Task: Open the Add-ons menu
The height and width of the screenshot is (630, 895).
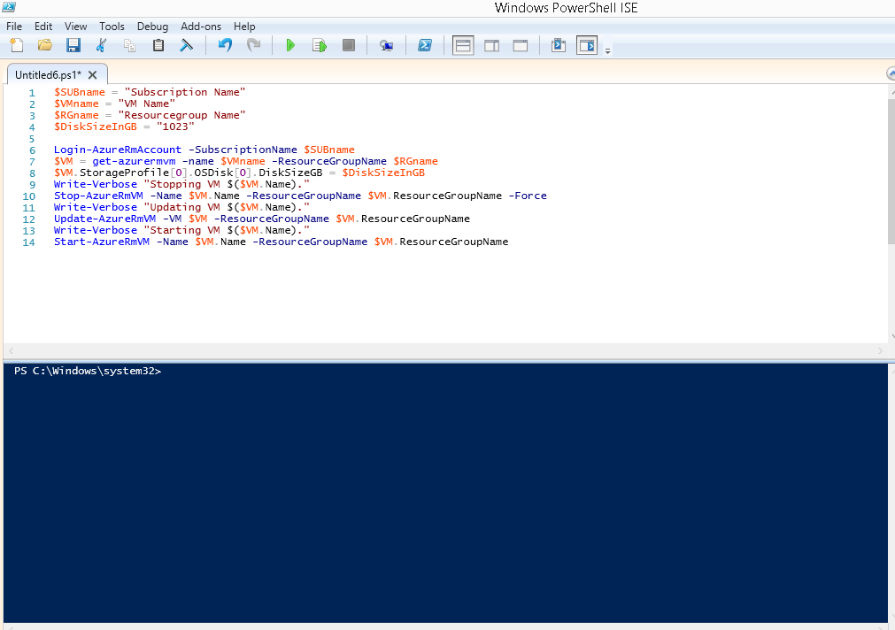Action: 200,26
